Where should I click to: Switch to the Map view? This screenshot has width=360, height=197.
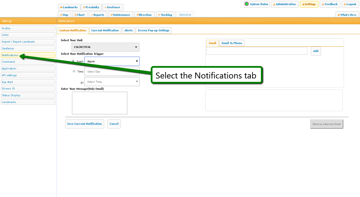(x=64, y=15)
